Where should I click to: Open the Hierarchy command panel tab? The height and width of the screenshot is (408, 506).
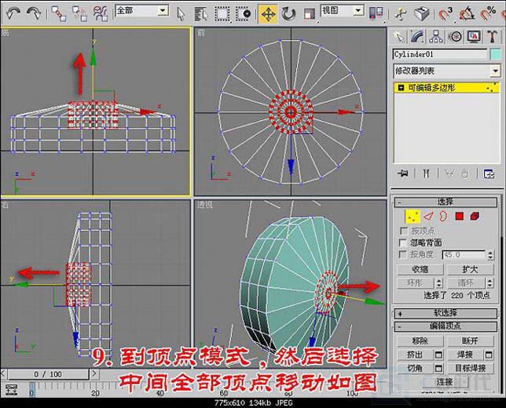[x=436, y=37]
